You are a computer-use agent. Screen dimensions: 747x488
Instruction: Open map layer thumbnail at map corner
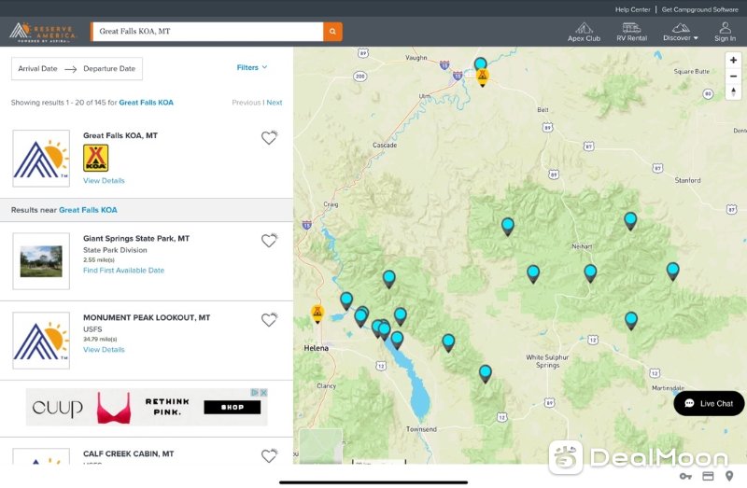coord(320,446)
